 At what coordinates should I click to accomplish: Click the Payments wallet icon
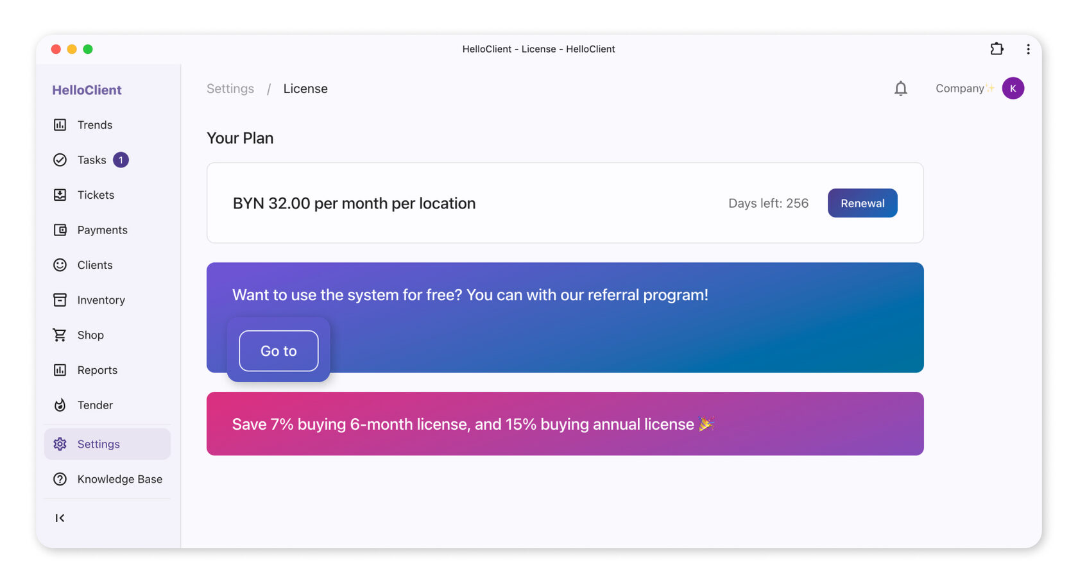(60, 230)
